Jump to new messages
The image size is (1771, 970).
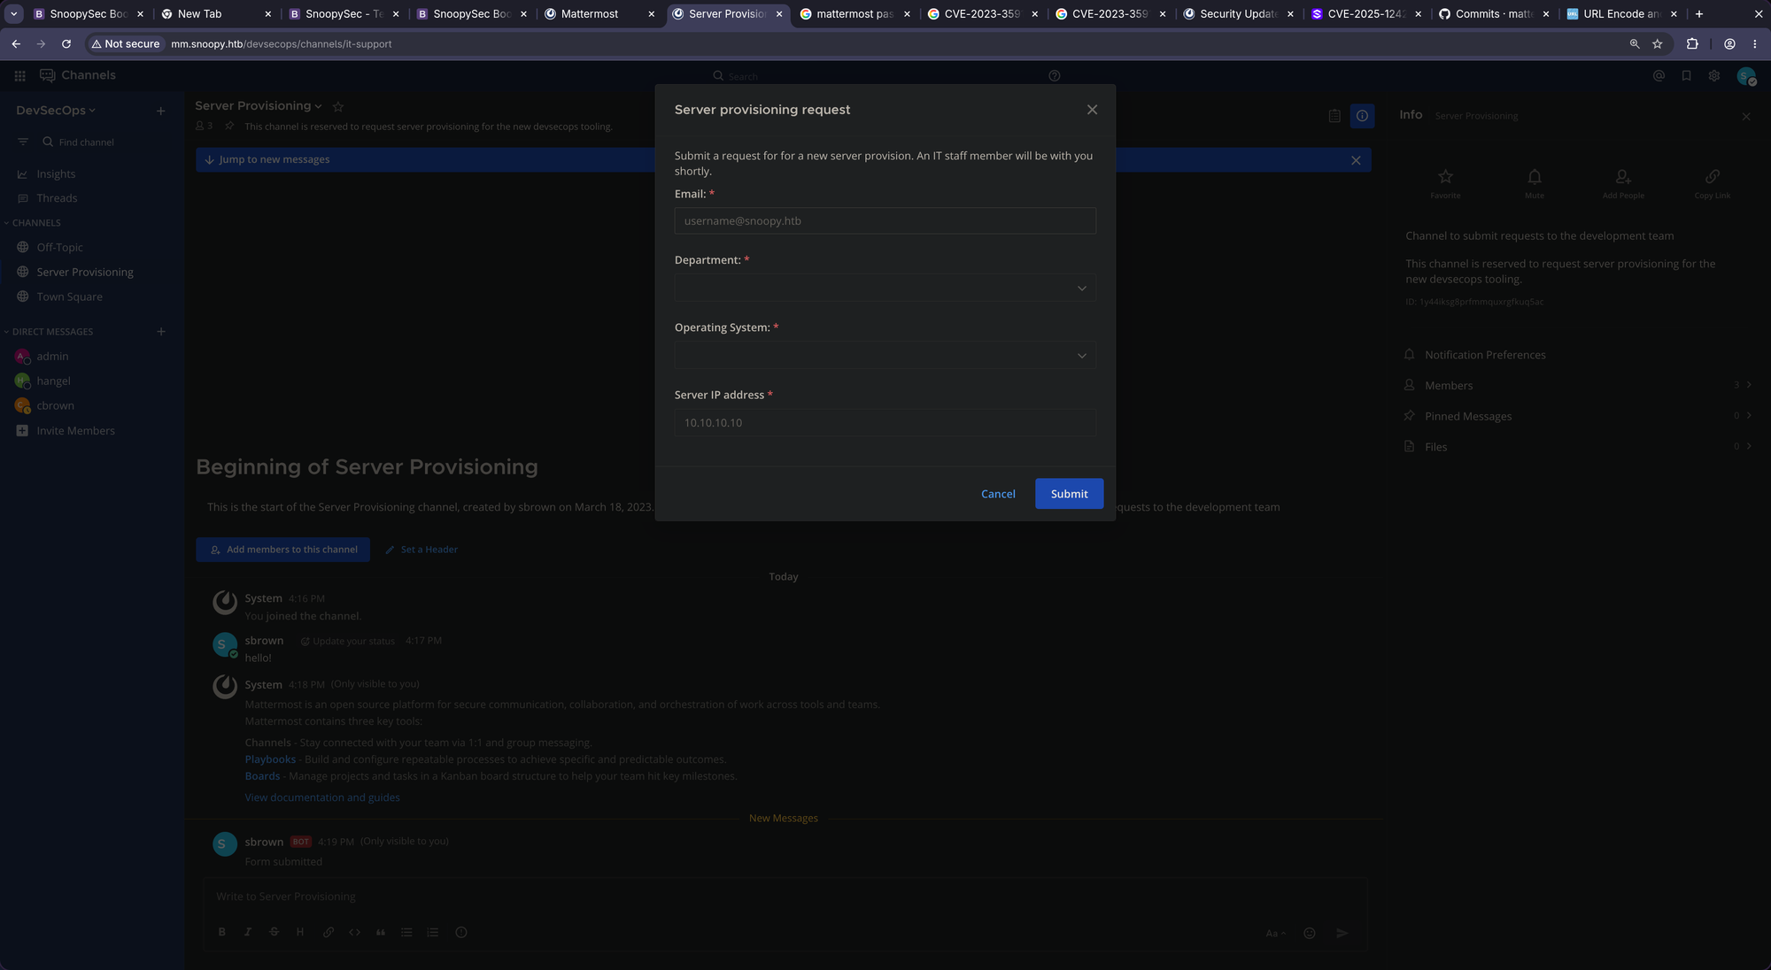pyautogui.click(x=267, y=159)
